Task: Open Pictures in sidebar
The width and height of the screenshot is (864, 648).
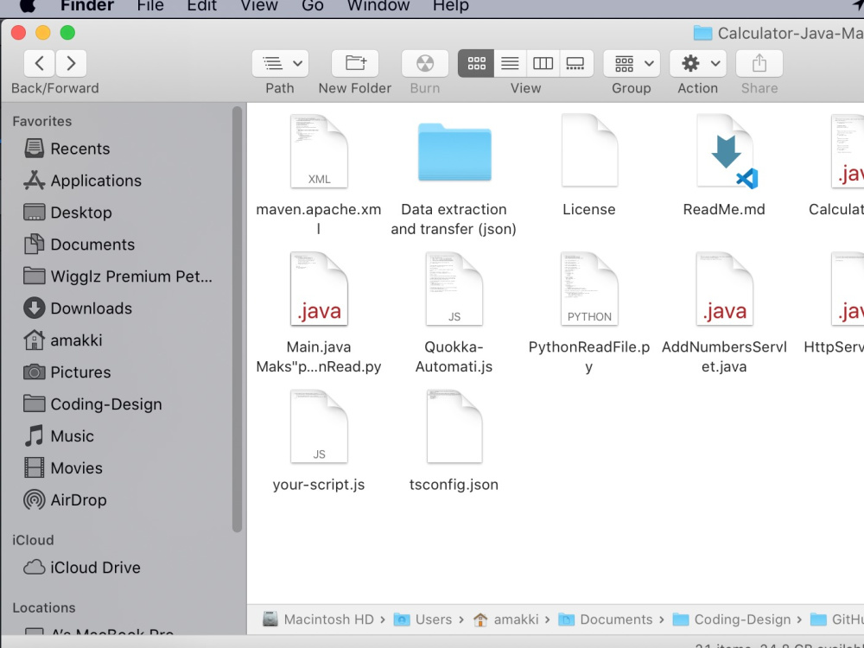Action: (x=67, y=372)
